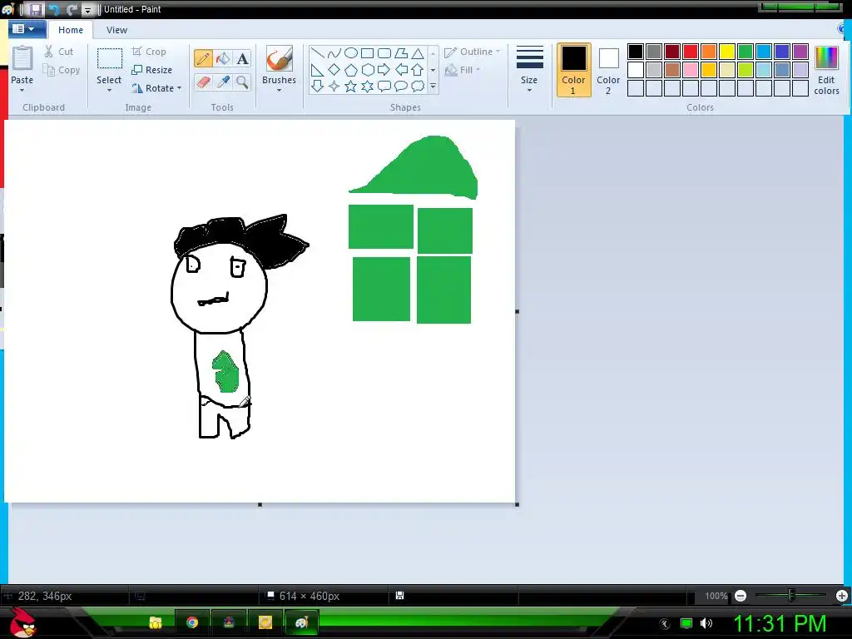The width and height of the screenshot is (852, 639).
Task: Click the Brushes tool icon
Action: 280,58
